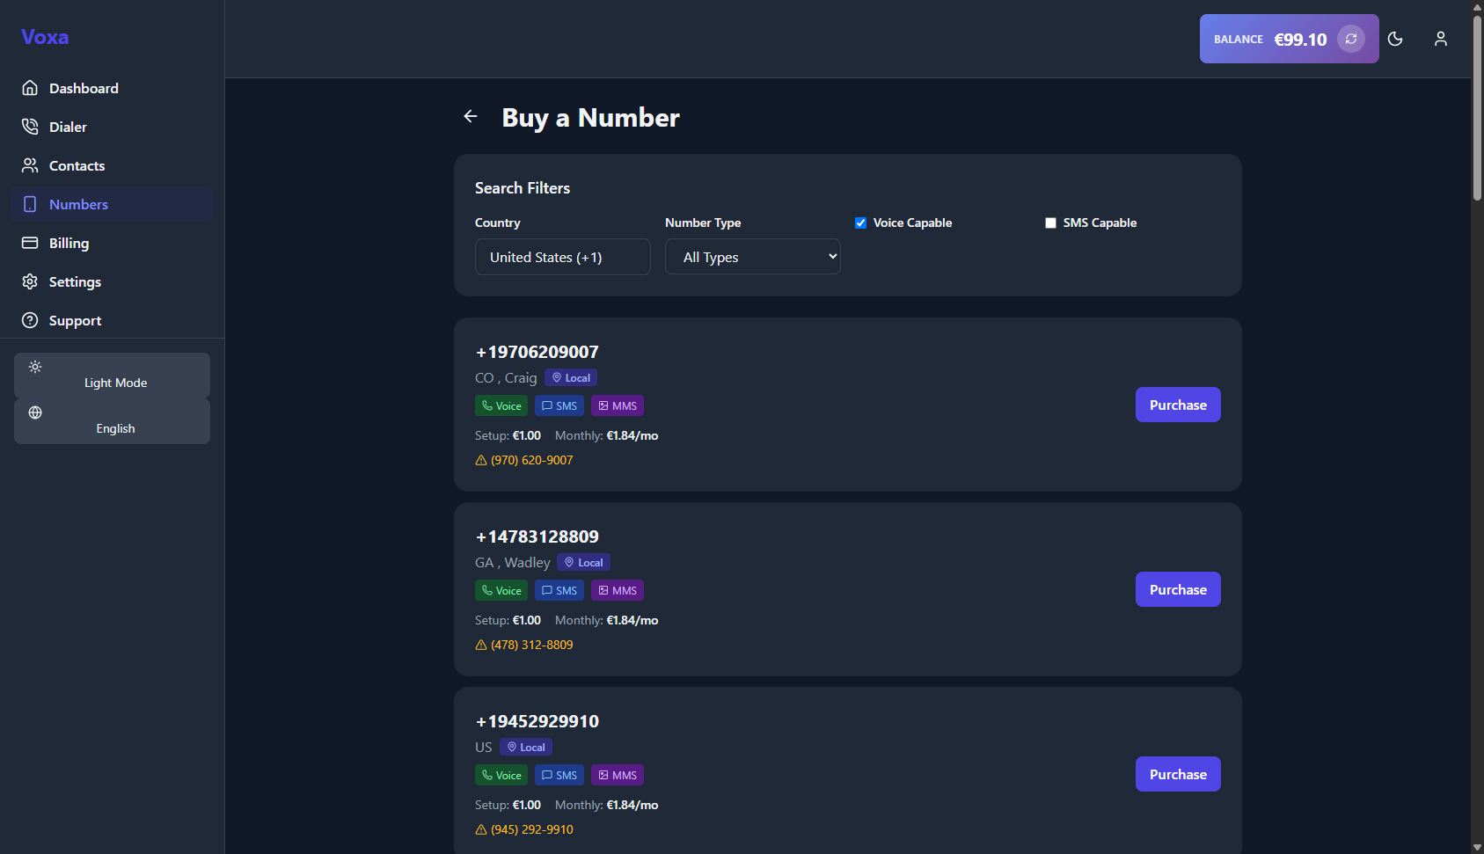Switch to Light Mode
Image resolution: width=1484 pixels, height=854 pixels.
point(112,376)
